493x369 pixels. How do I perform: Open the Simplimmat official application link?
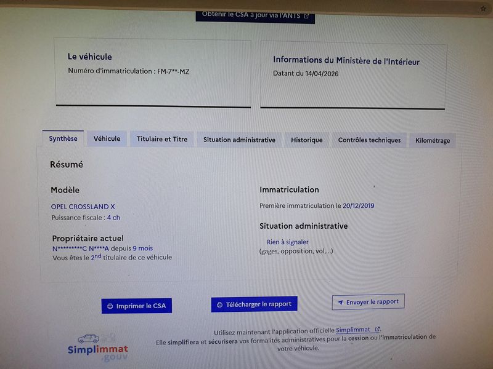(x=352, y=330)
